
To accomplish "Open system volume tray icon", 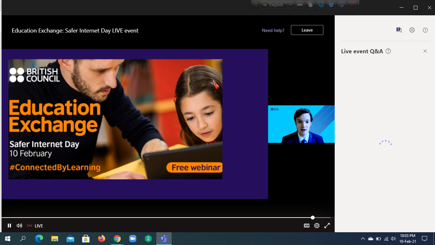I will (393, 239).
